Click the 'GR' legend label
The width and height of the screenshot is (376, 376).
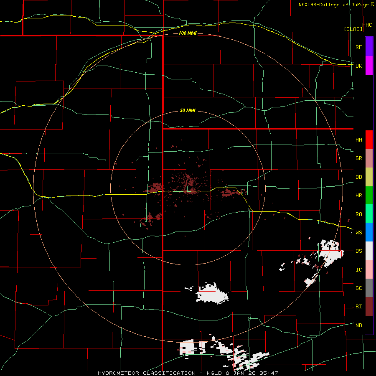(x=358, y=158)
